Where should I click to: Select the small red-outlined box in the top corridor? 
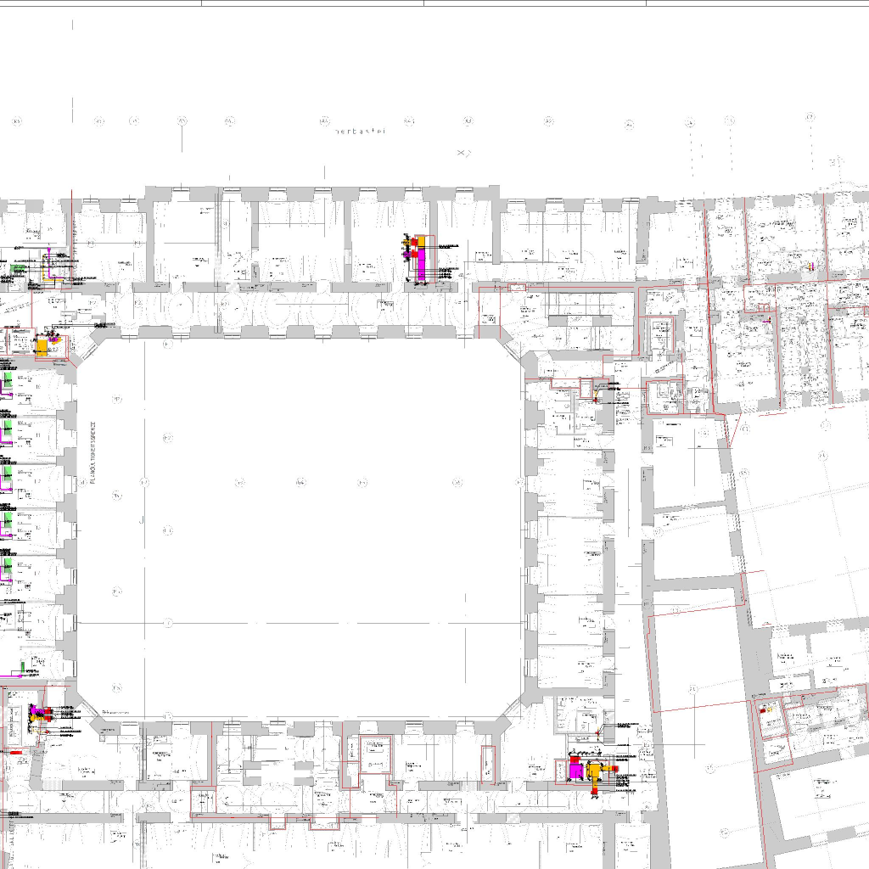[516, 289]
